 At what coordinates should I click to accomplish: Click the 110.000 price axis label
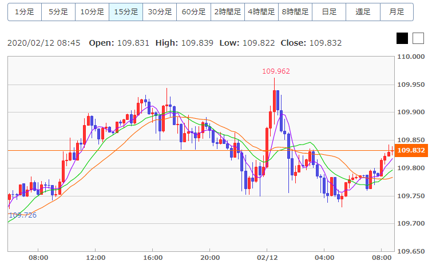pos(411,57)
